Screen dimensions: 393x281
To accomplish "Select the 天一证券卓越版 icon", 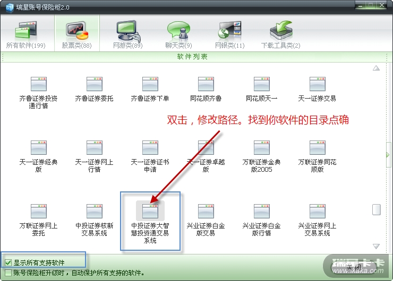I will click(x=206, y=147).
